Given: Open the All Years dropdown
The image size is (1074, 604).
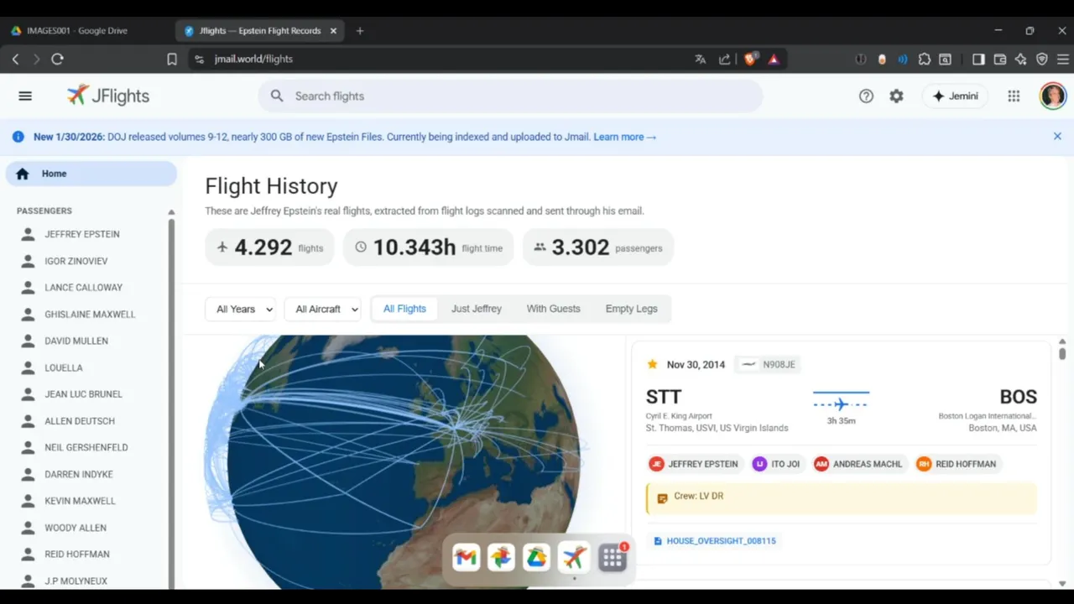Looking at the screenshot, I should [241, 309].
